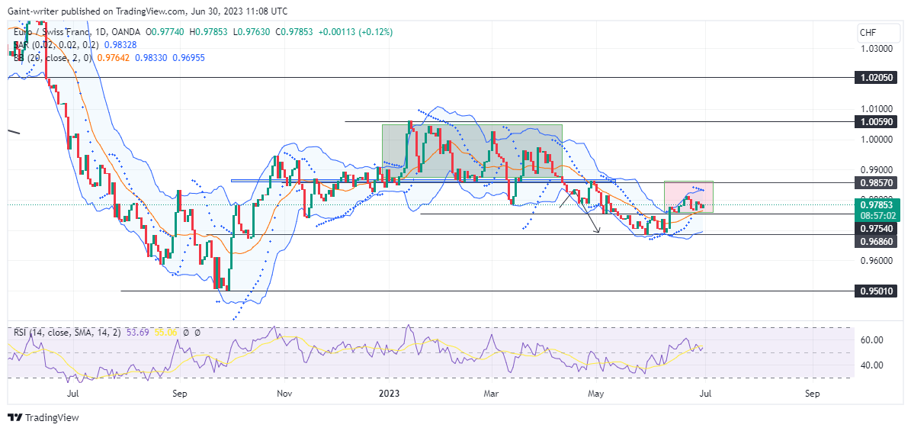Click the low price L0.97630
Viewport: 911px width, 431px height.
[252, 32]
